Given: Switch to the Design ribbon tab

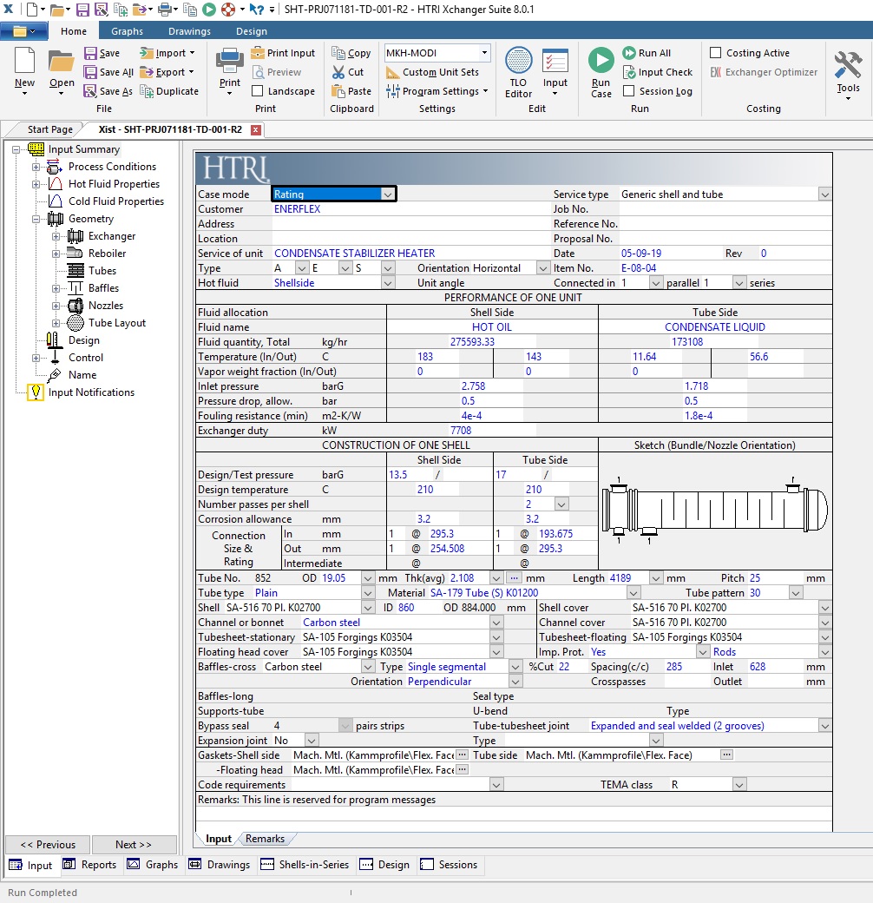Looking at the screenshot, I should pos(252,31).
